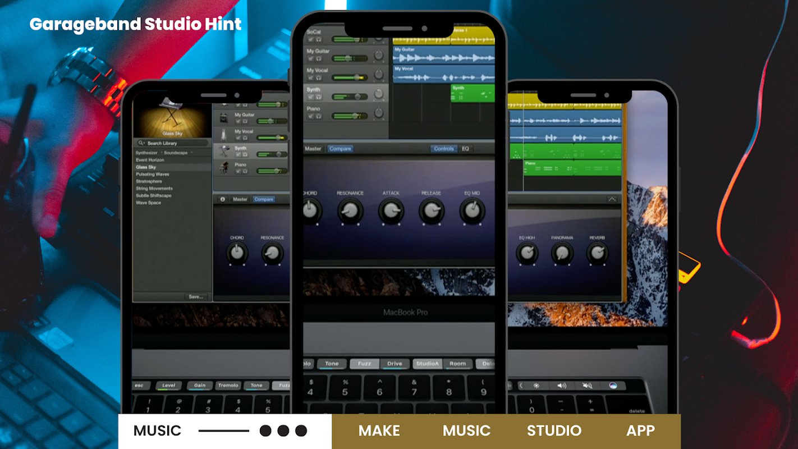Switch to the Controls tab in middle phone
The image size is (798, 449).
tap(444, 149)
